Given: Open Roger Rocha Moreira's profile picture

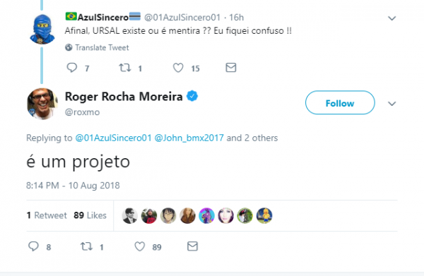Looking at the screenshot, I should 42,104.
